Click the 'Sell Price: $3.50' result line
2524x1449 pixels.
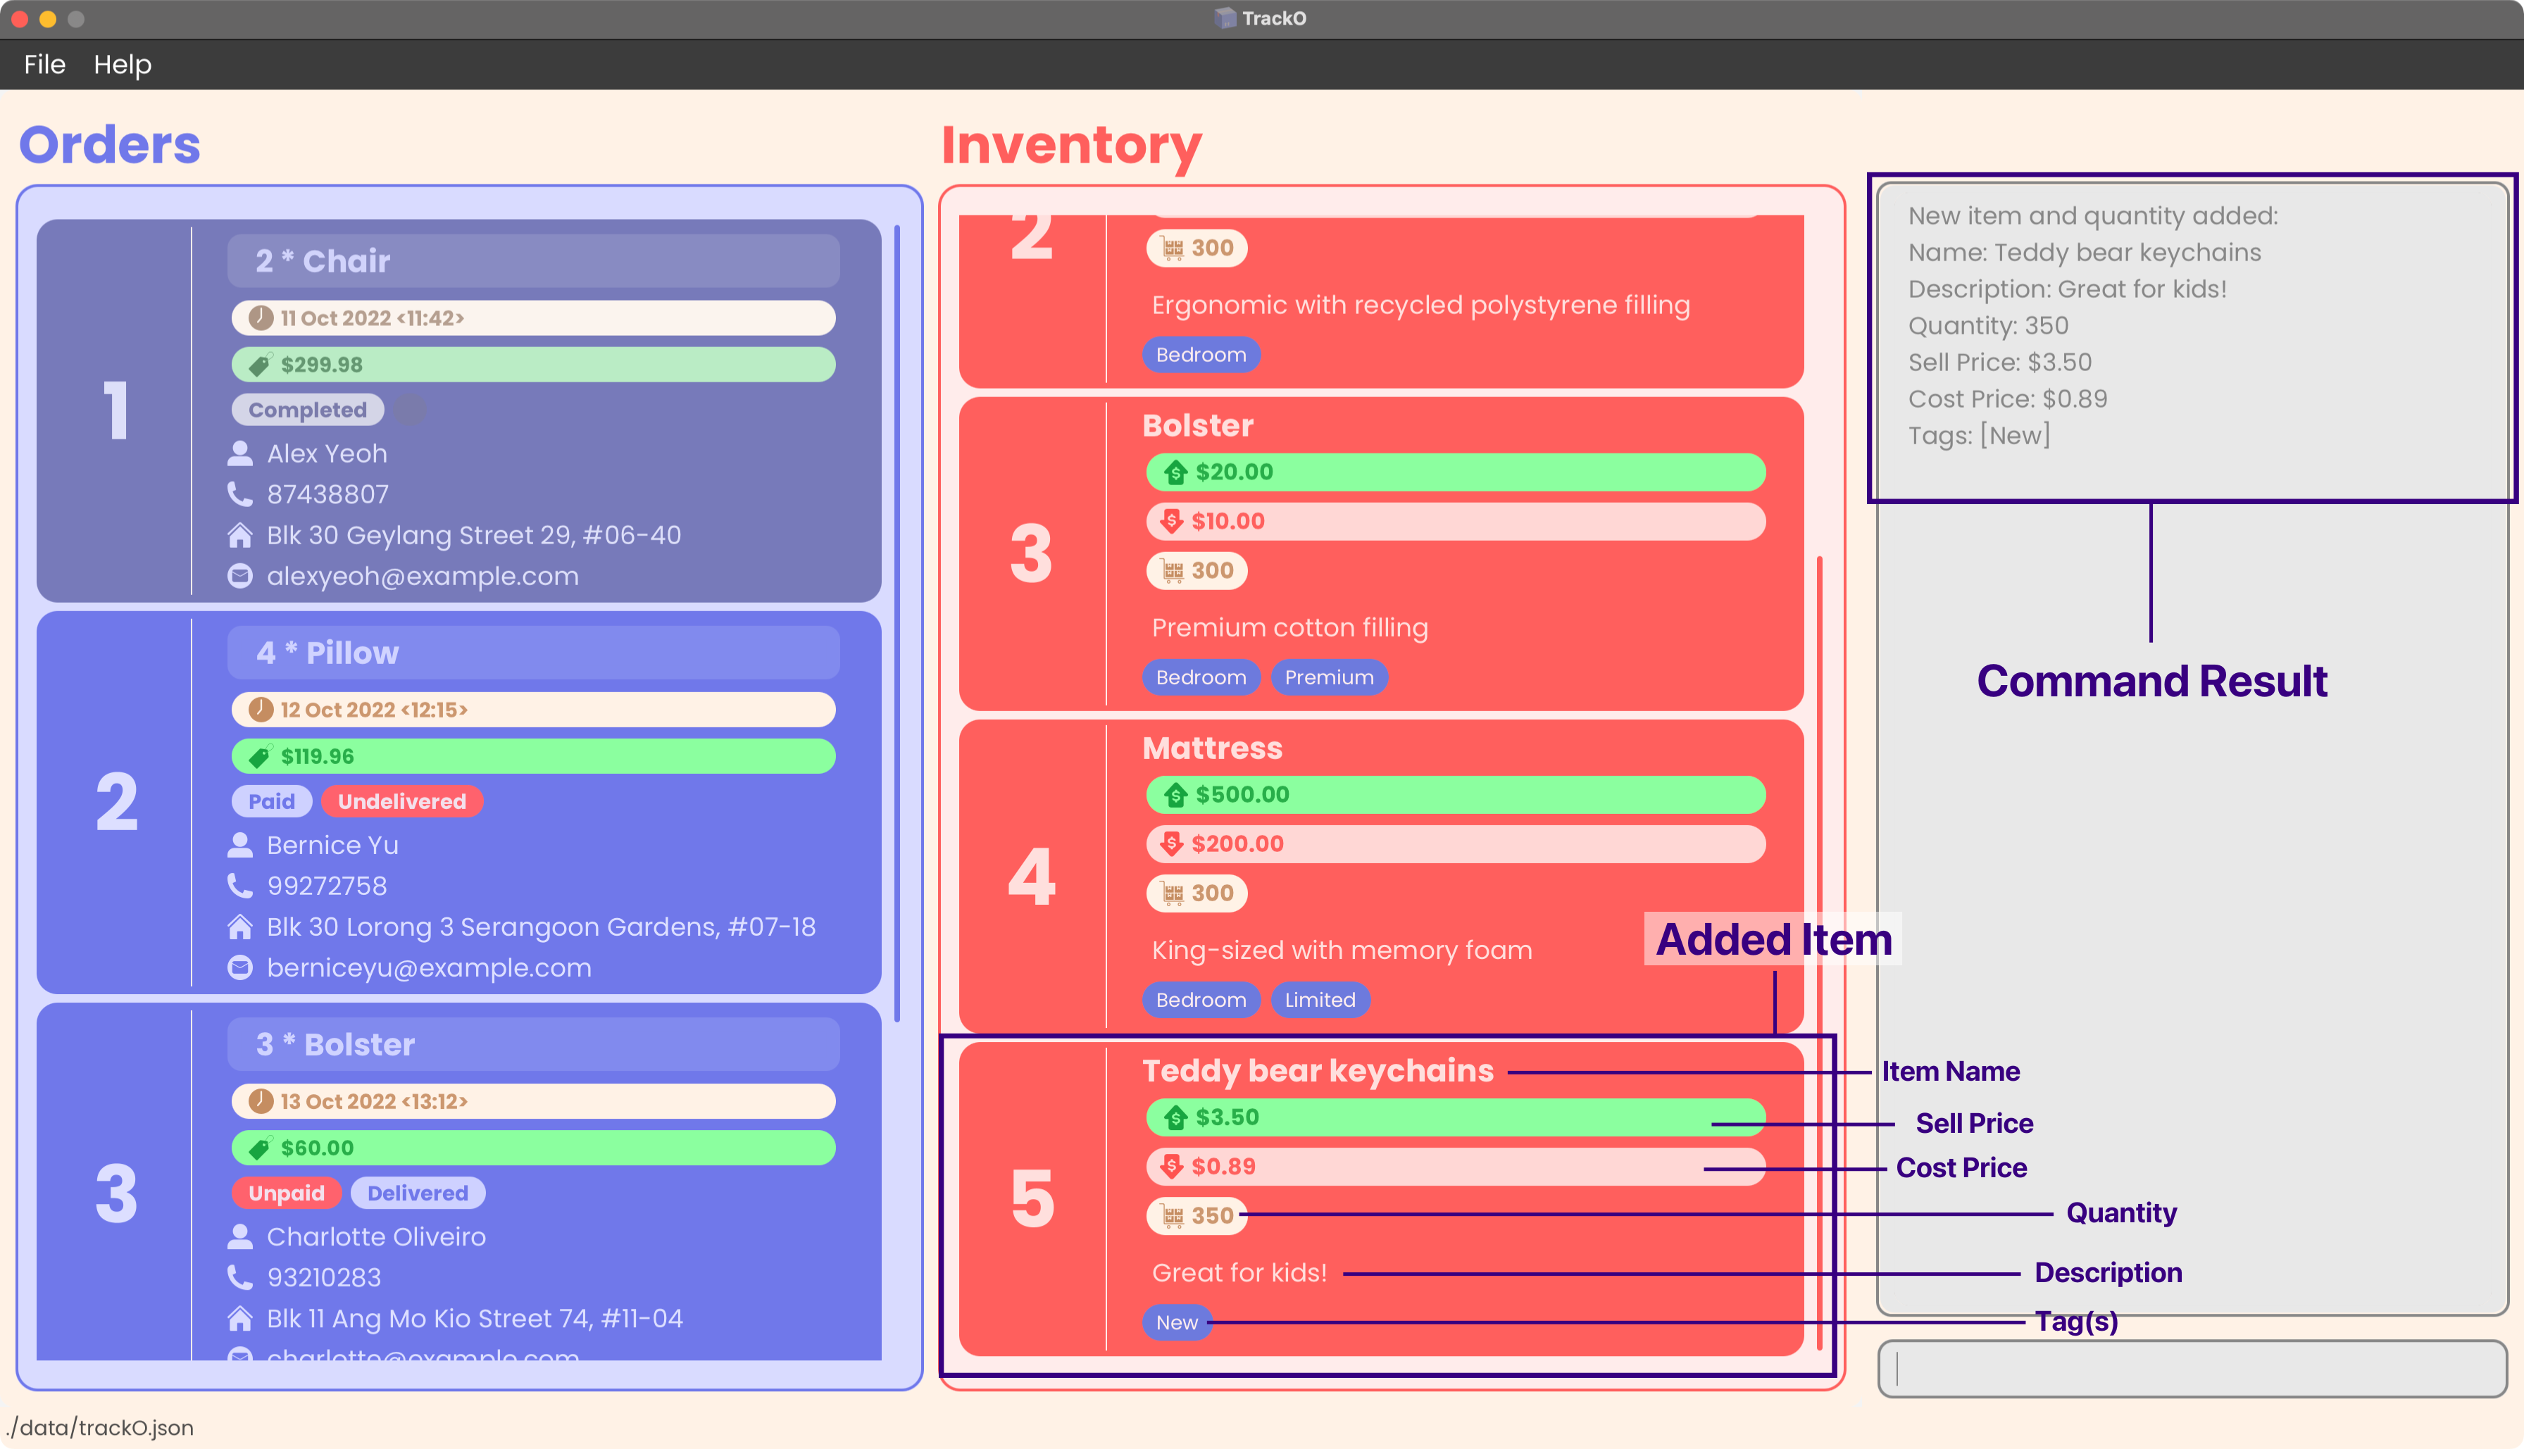click(x=1999, y=362)
